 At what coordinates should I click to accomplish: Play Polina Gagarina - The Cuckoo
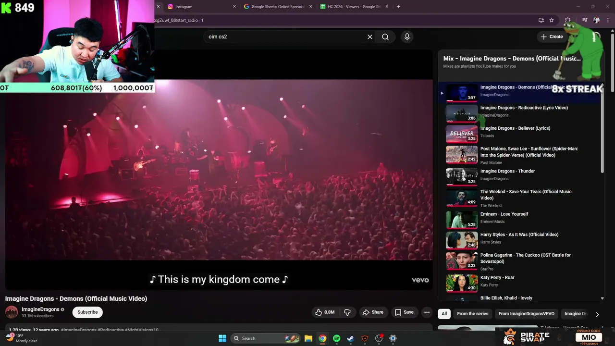pos(526,258)
